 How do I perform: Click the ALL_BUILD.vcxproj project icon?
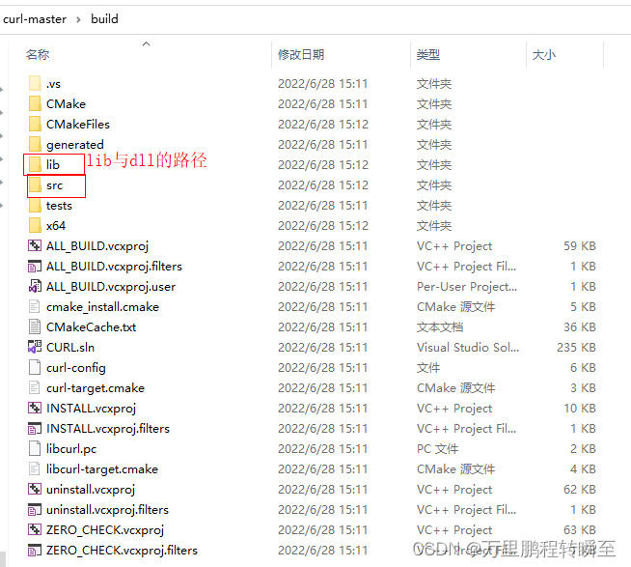click(35, 245)
